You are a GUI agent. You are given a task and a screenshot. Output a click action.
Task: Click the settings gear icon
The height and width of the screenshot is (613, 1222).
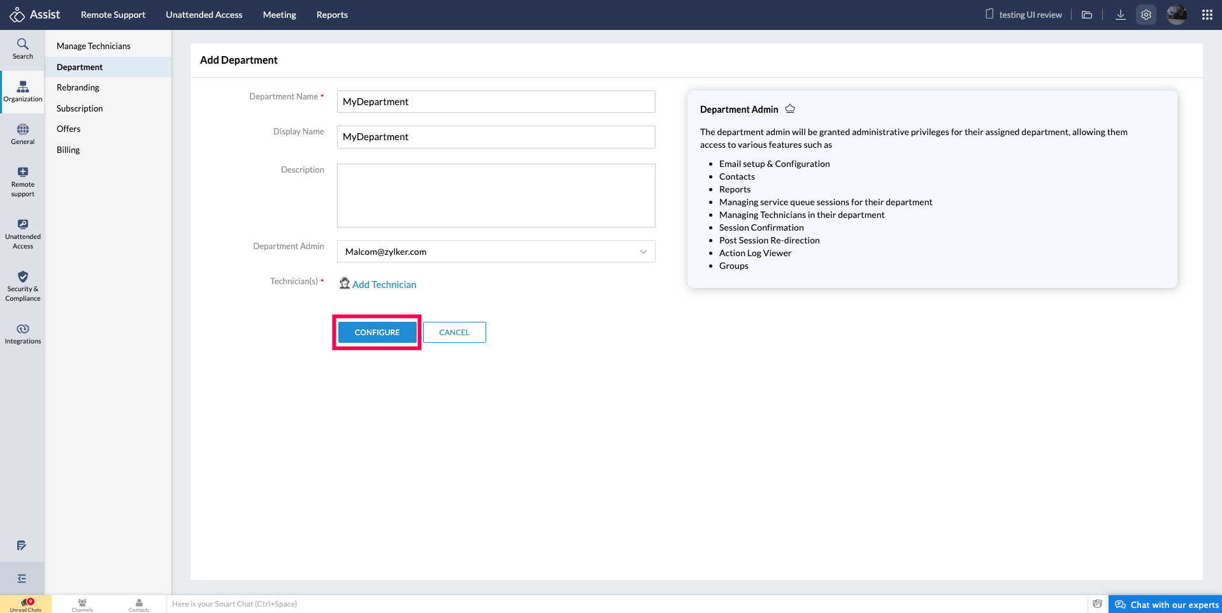[x=1146, y=15]
